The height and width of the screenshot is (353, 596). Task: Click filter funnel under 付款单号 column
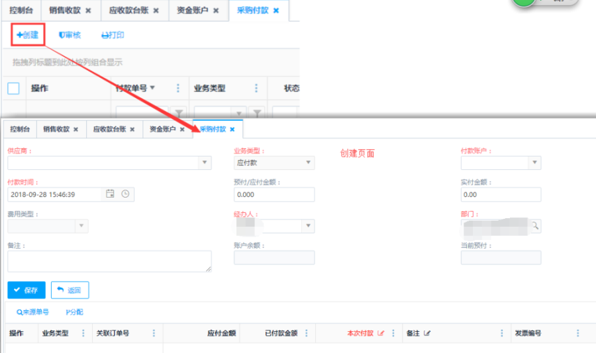(178, 113)
